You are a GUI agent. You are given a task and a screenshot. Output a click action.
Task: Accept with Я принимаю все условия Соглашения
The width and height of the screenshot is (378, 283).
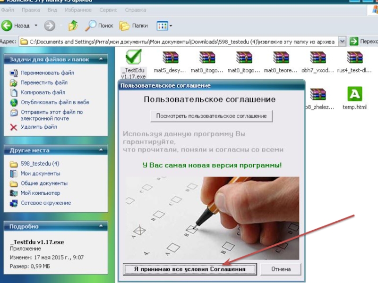[190, 269]
